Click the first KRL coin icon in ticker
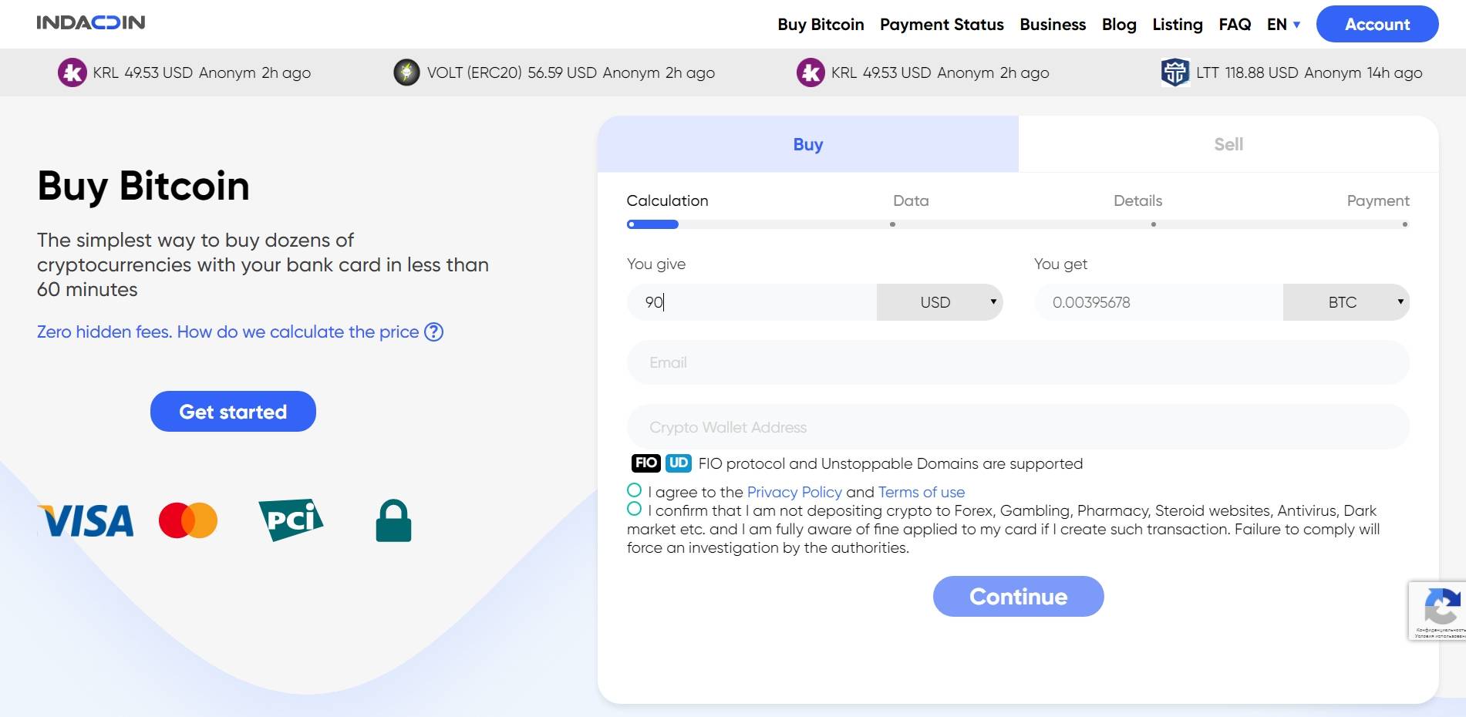This screenshot has width=1466, height=717. 72,72
